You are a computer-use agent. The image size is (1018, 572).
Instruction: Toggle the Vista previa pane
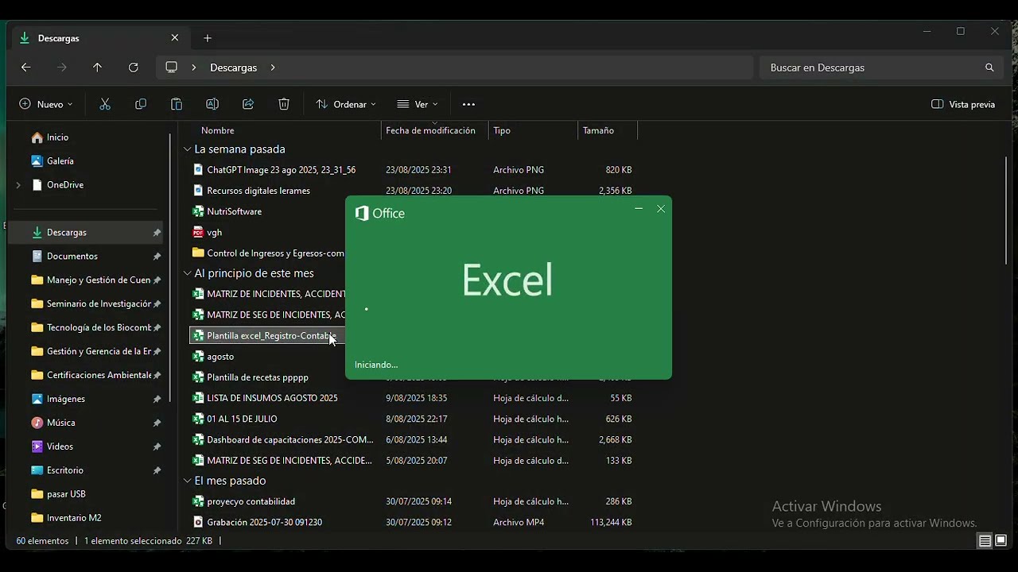click(x=963, y=104)
